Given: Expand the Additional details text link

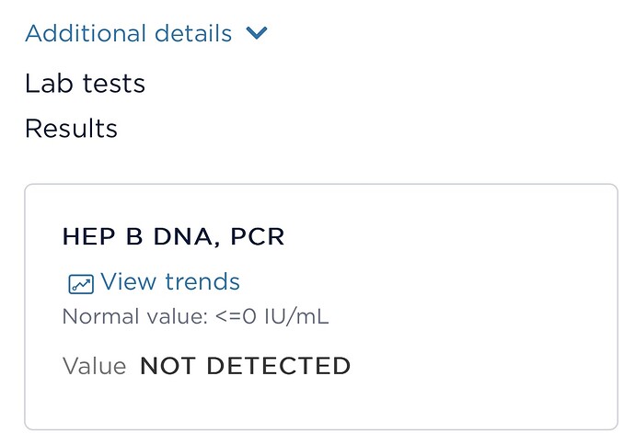Looking at the screenshot, I should click(128, 33).
